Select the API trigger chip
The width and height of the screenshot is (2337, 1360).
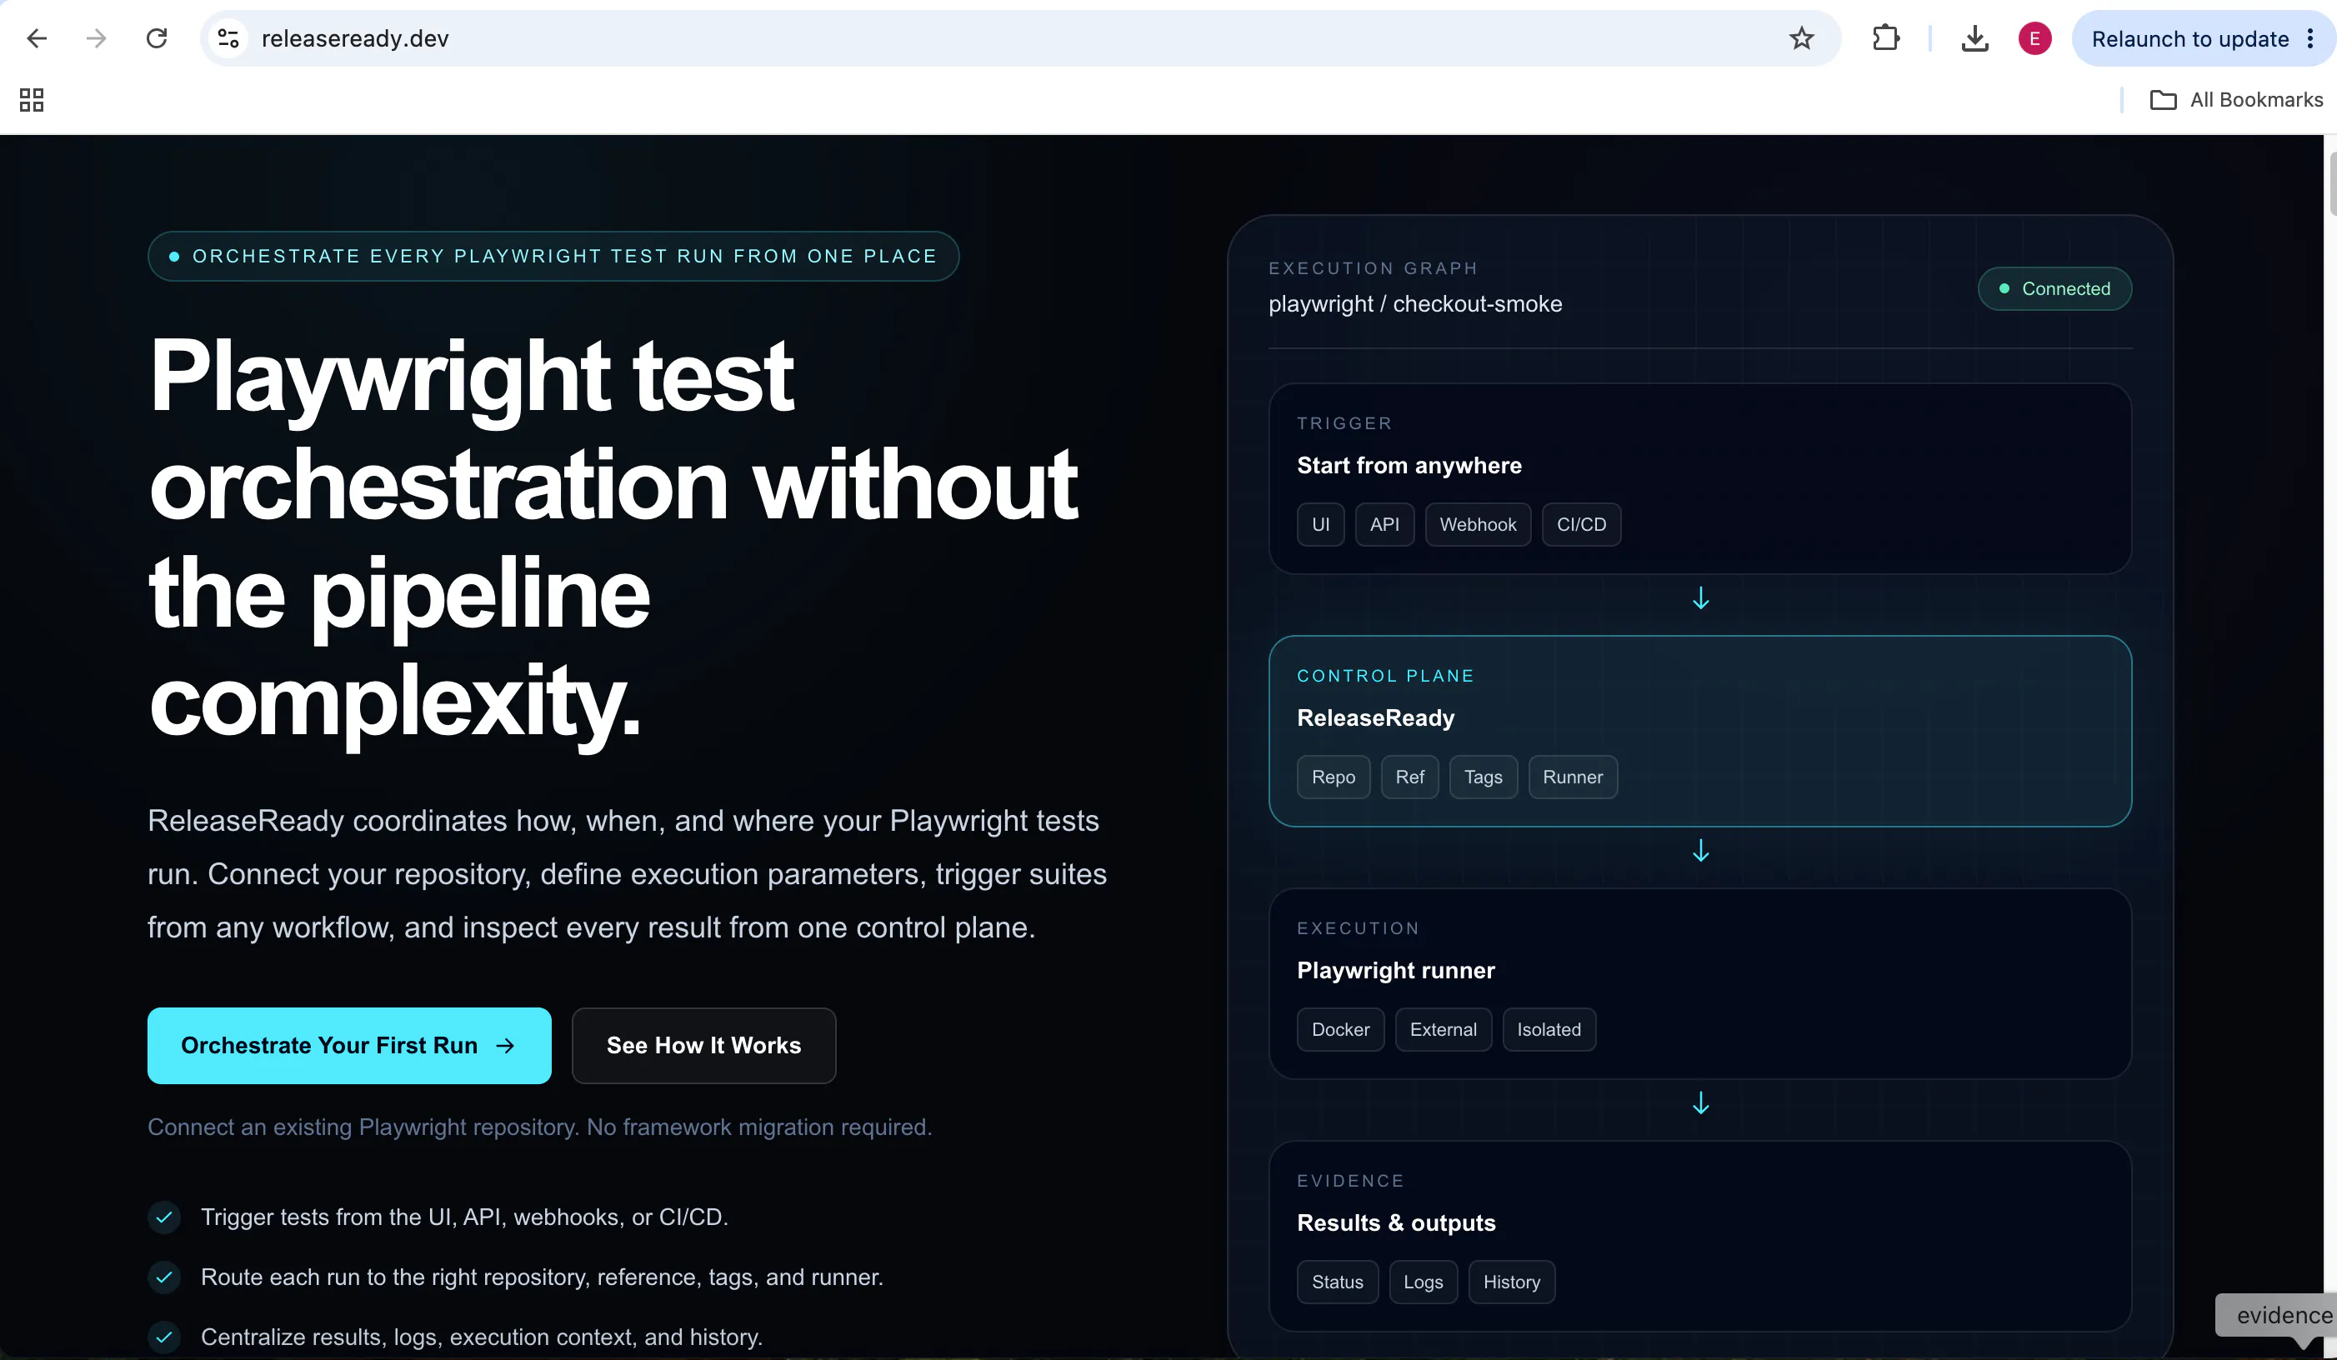1384,525
